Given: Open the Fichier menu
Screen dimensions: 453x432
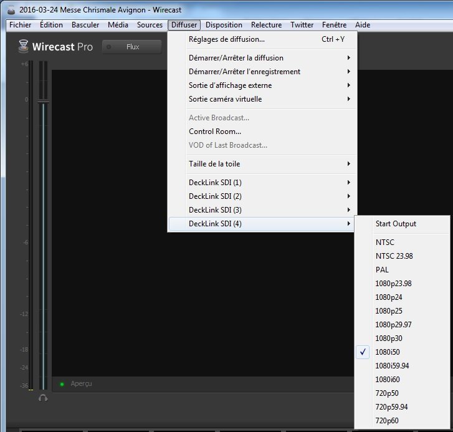Looking at the screenshot, I should point(21,25).
